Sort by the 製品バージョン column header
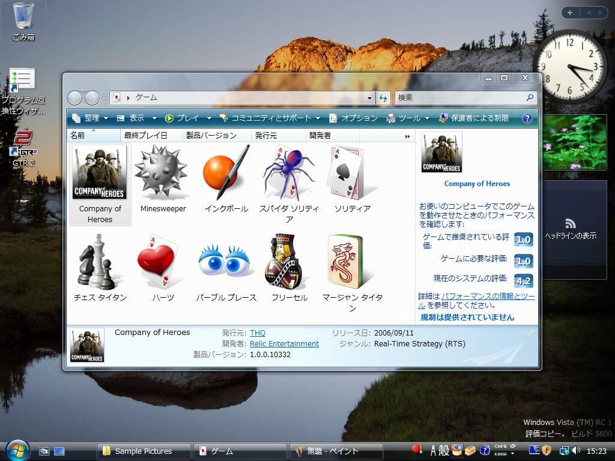The width and height of the screenshot is (615, 461). coord(217,135)
